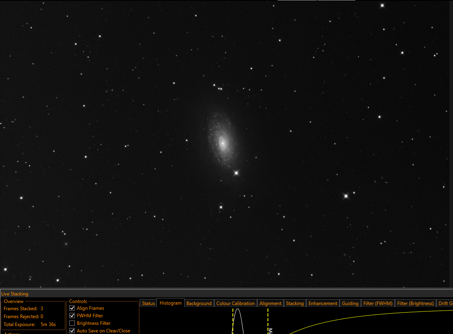Go to the Enhancement tab
This screenshot has width=453, height=334.
click(x=323, y=303)
